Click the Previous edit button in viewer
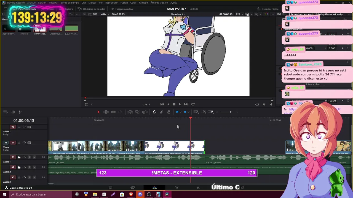Viewport: 353px width, 198px height. coord(271,104)
